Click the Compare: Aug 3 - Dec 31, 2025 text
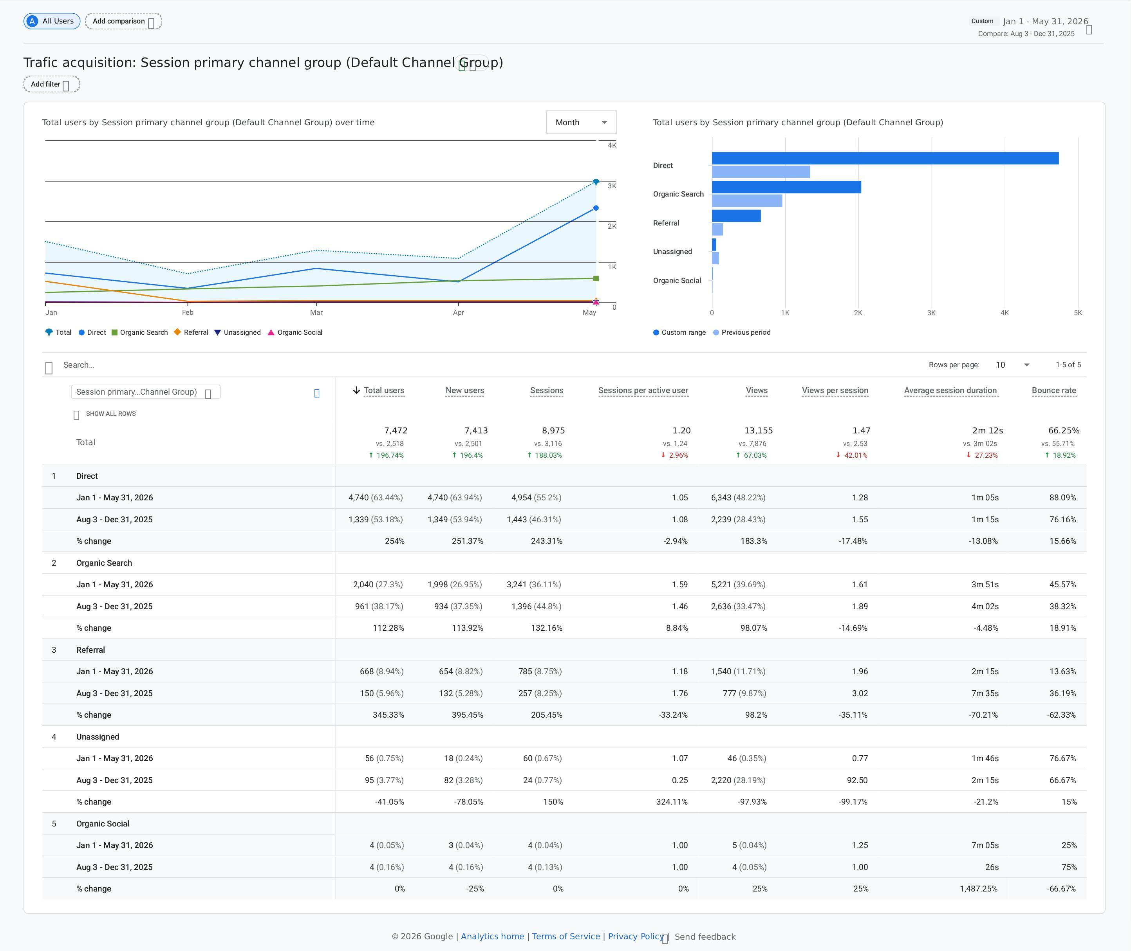The image size is (1131, 951). (x=1026, y=33)
